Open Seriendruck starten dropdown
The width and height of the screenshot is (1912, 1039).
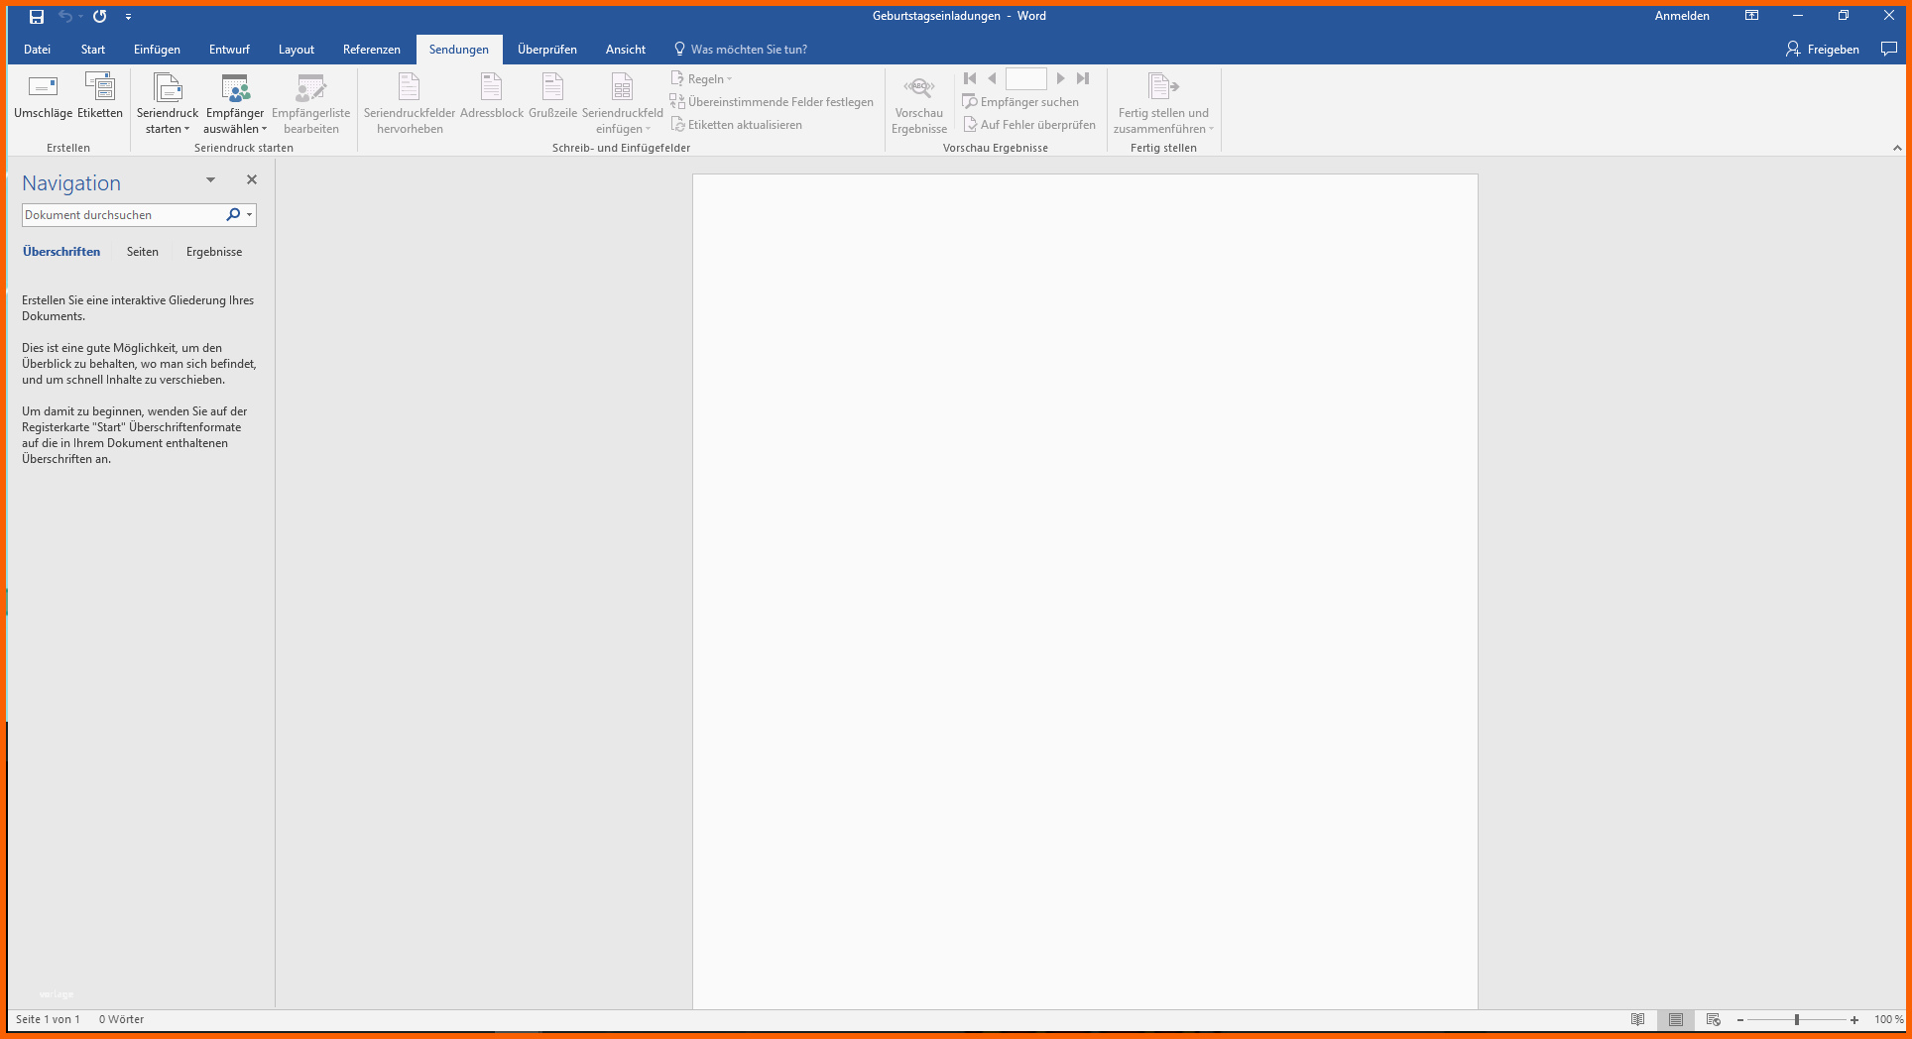[x=168, y=104]
